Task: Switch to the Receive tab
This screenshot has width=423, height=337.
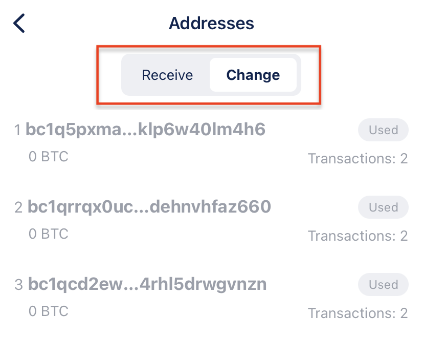Action: point(167,75)
